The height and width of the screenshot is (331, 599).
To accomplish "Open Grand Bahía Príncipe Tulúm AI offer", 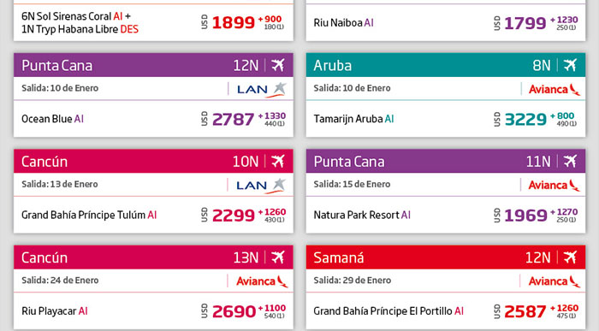I will (89, 215).
